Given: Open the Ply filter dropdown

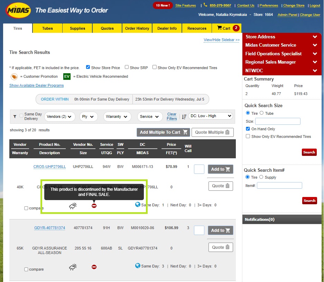Looking at the screenshot, I should [x=88, y=117].
